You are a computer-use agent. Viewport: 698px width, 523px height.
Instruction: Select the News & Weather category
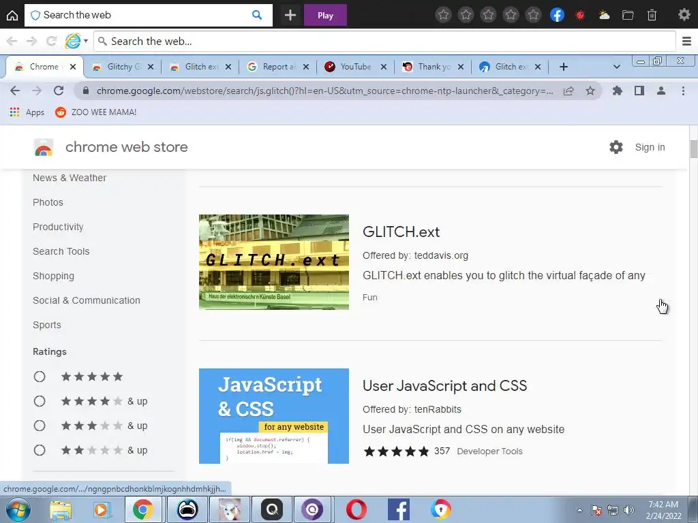[70, 178]
